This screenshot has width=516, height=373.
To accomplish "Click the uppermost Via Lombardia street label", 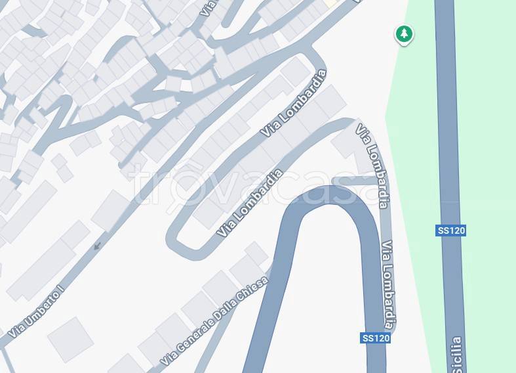I will coord(294,104).
